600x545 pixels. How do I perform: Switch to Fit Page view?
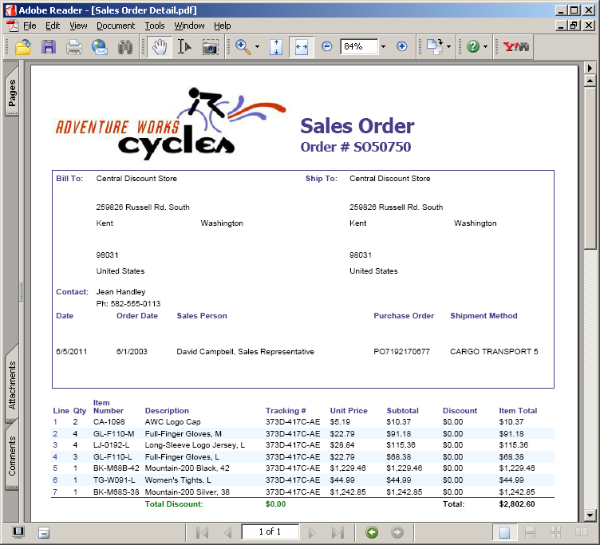pyautogui.click(x=275, y=47)
